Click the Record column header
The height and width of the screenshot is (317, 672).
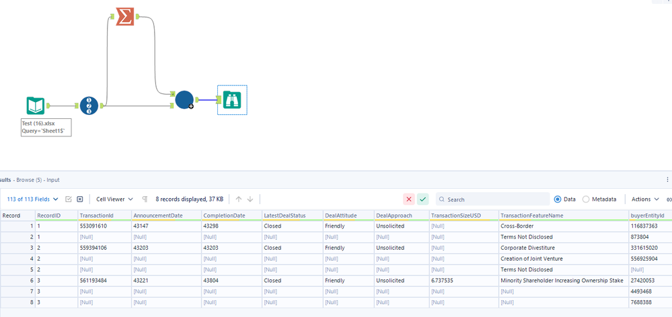coord(17,215)
